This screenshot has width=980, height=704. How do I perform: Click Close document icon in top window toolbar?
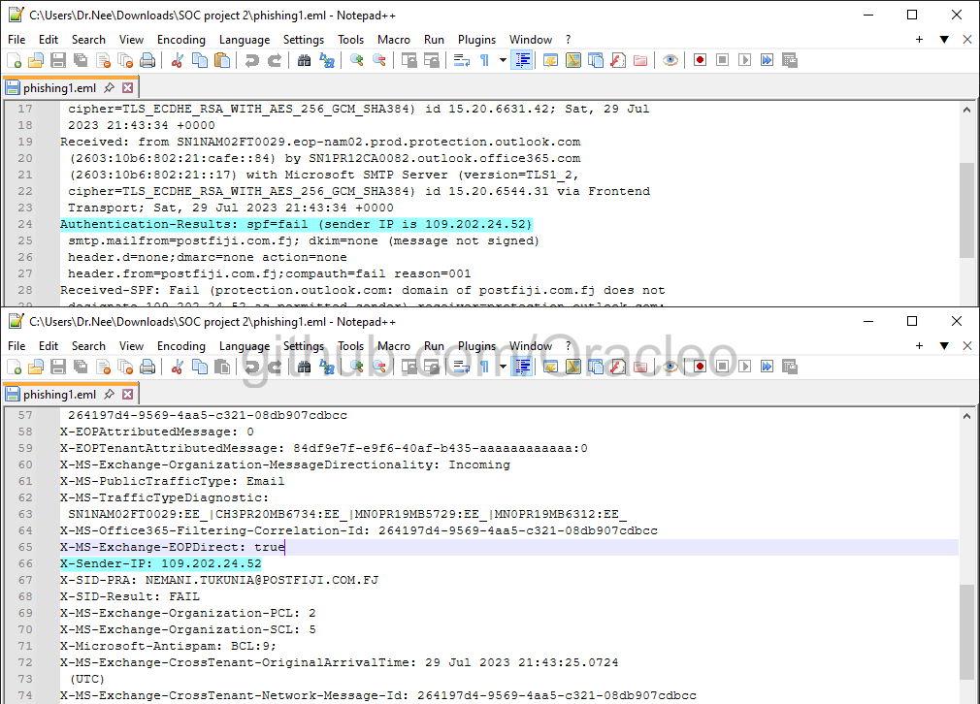103,60
